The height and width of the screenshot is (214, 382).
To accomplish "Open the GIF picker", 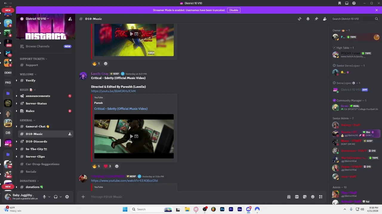I will pos(297,197).
